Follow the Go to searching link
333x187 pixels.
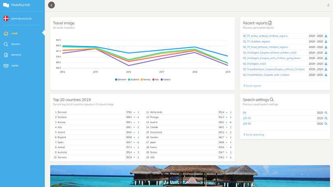pos(253,135)
